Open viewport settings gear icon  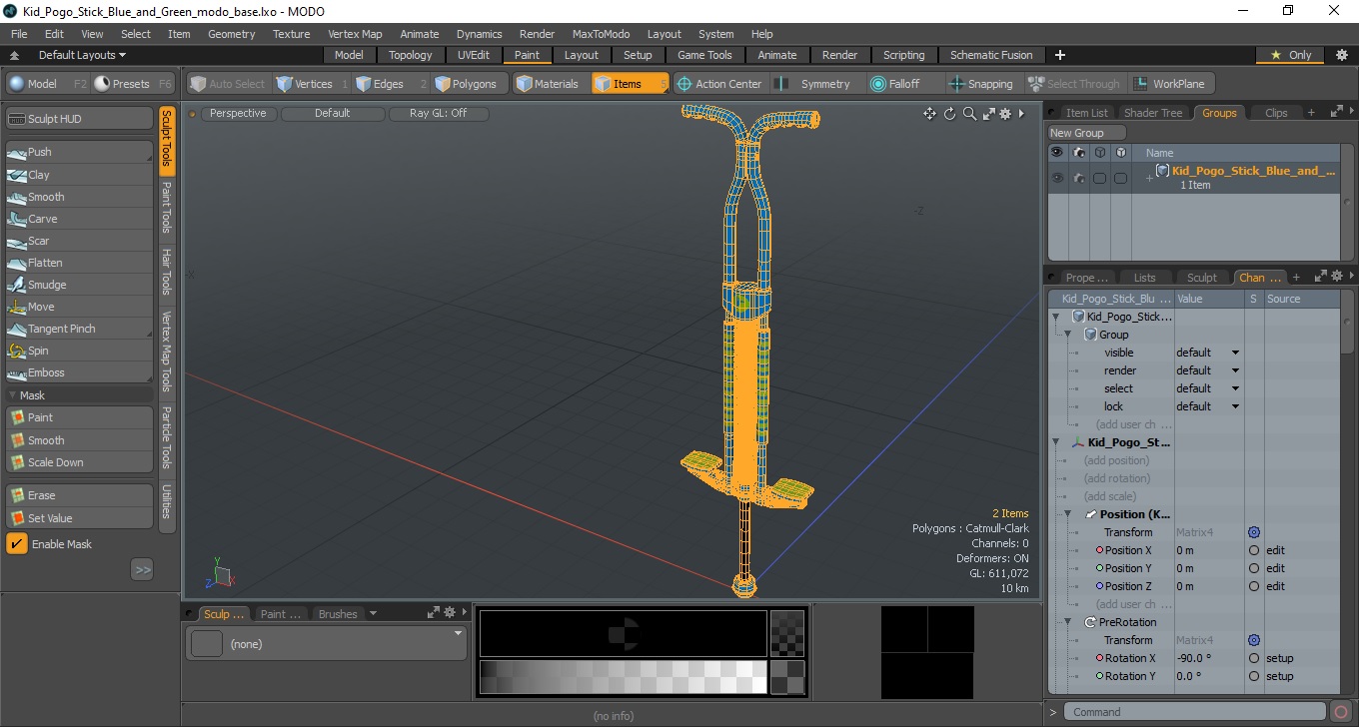click(1005, 114)
